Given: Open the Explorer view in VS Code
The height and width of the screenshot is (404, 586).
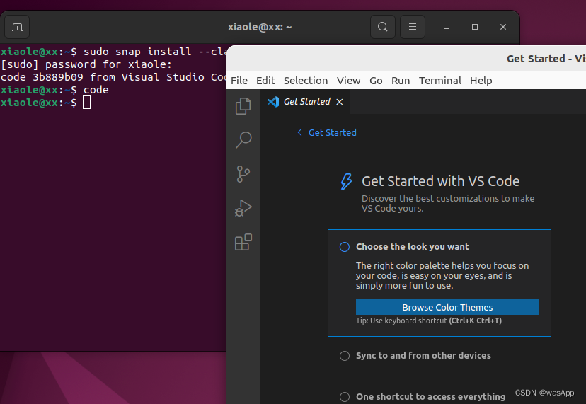Looking at the screenshot, I should tap(243, 106).
